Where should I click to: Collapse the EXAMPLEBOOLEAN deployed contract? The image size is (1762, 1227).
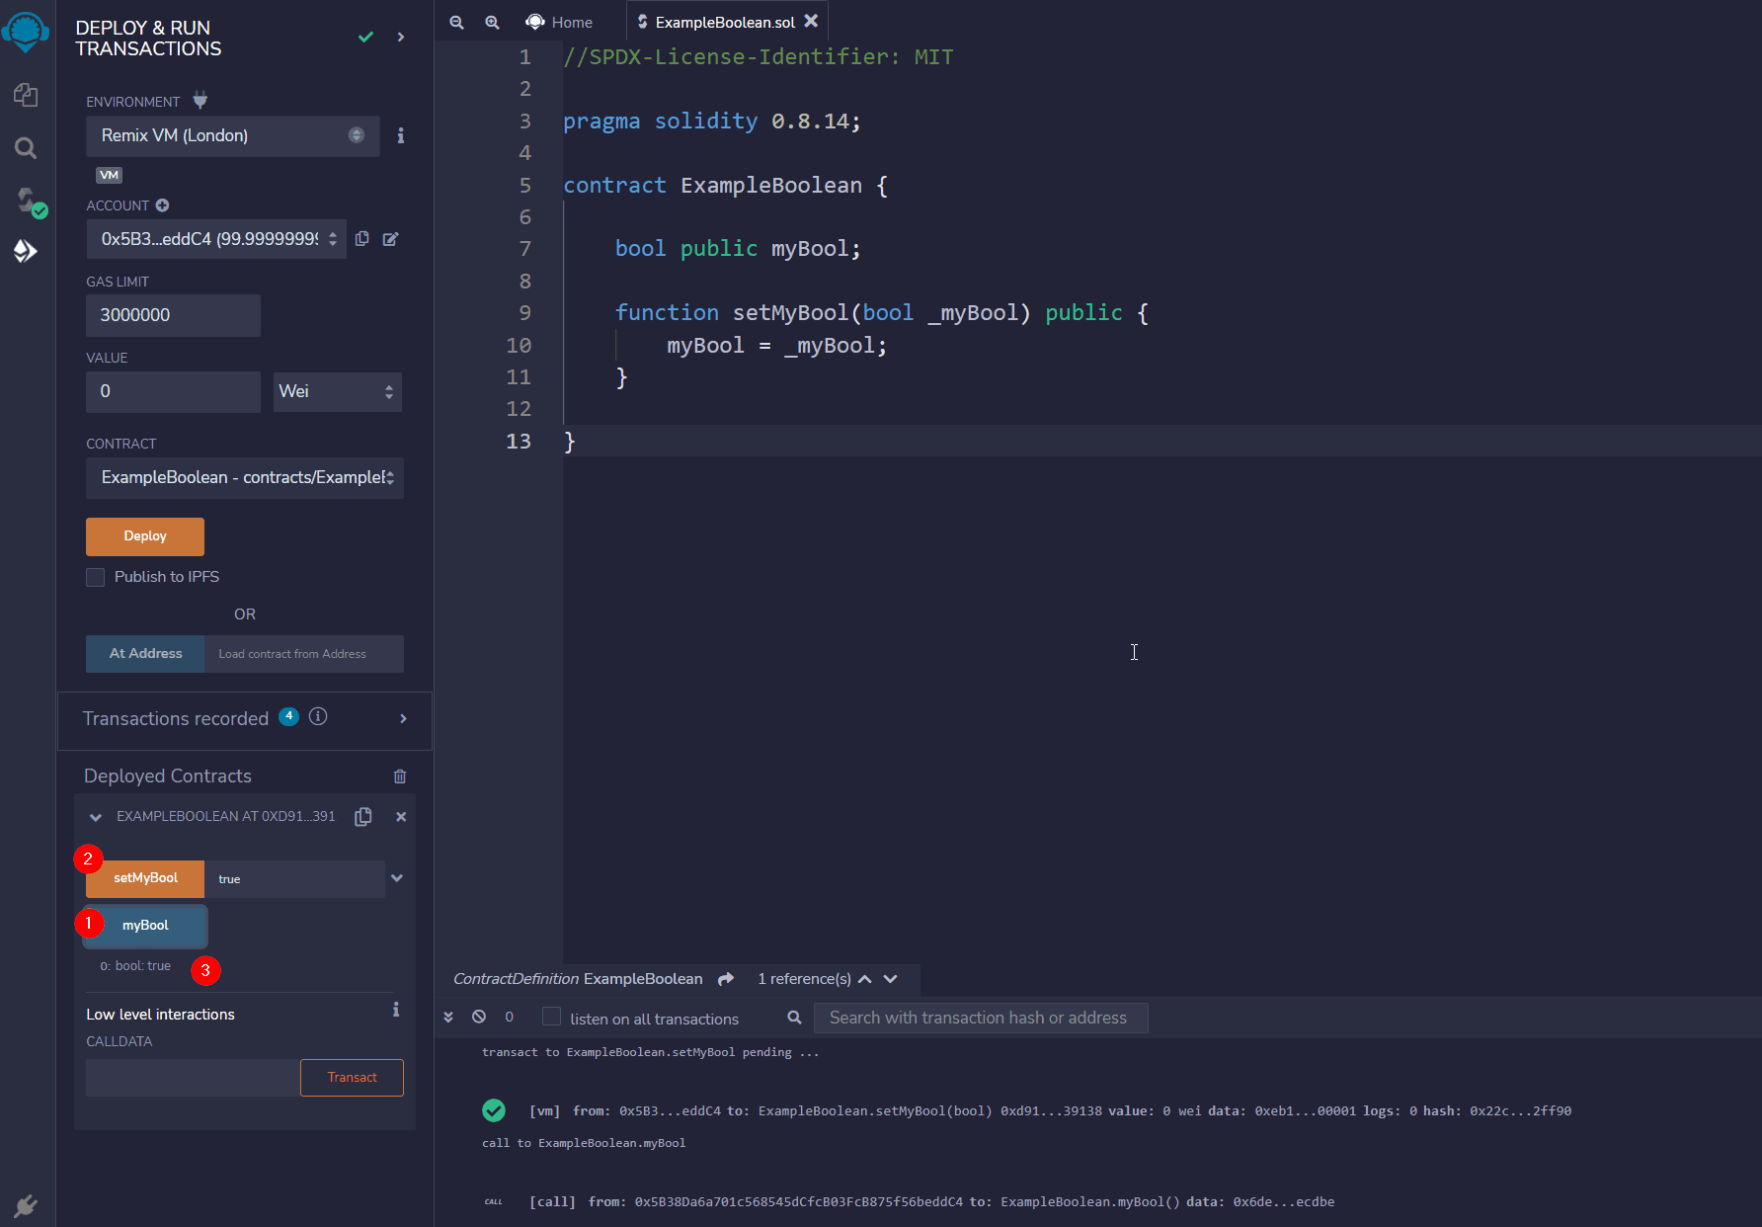coord(96,817)
